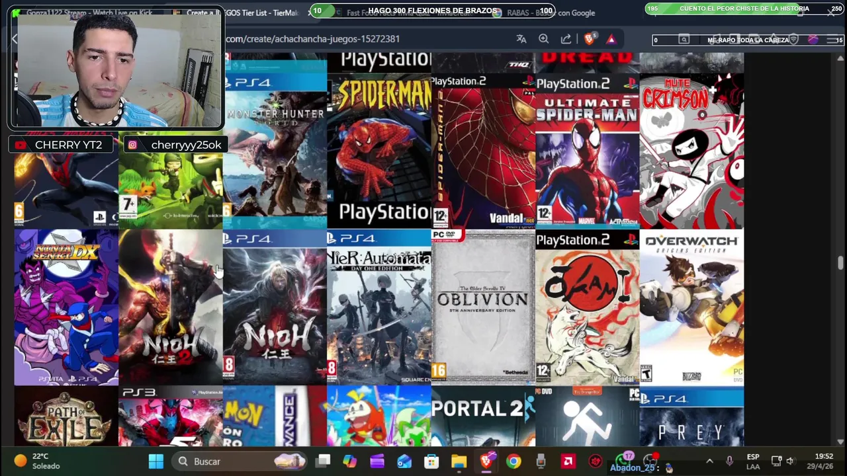Select the Okami PlayStation 2 cover
This screenshot has height=476, width=847.
[588, 307]
